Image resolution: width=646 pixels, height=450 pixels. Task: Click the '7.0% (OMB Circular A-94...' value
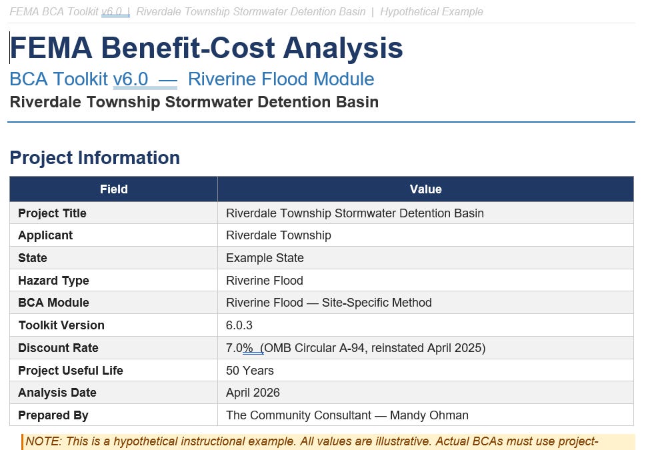tap(355, 348)
